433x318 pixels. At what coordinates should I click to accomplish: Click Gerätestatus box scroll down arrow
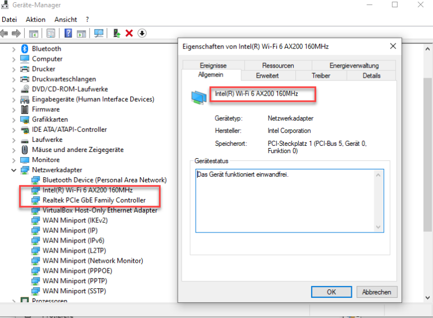coord(378,227)
